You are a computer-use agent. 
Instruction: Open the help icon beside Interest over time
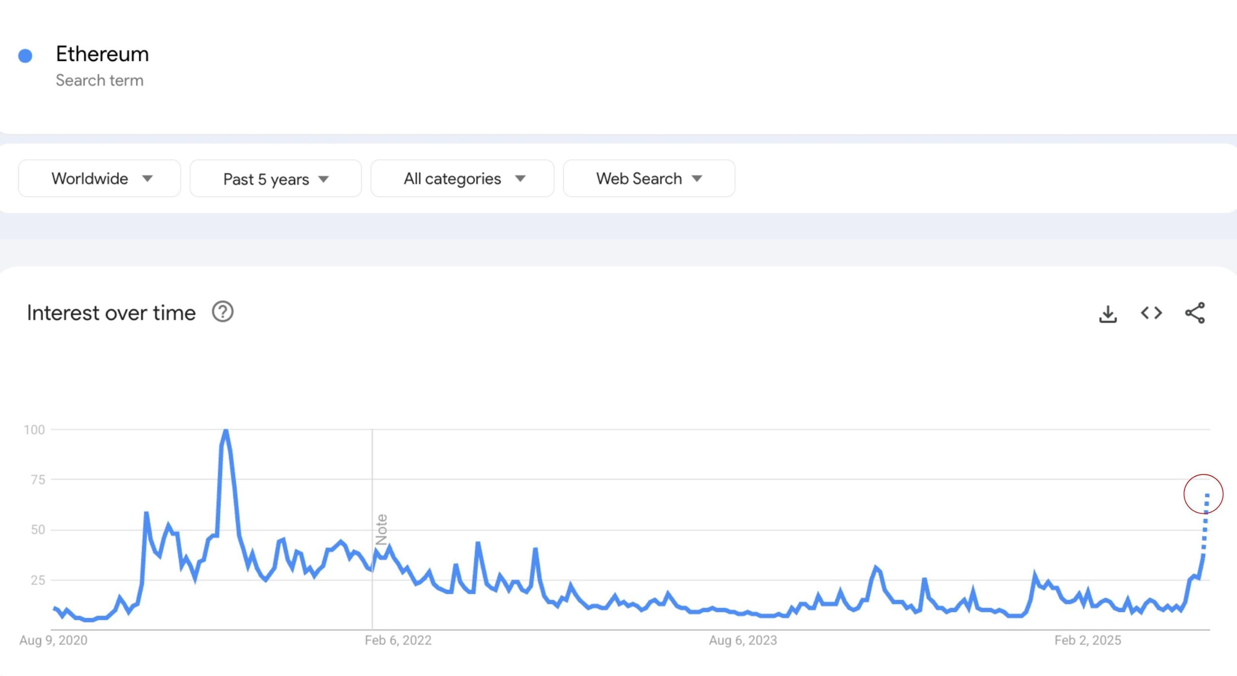point(223,312)
